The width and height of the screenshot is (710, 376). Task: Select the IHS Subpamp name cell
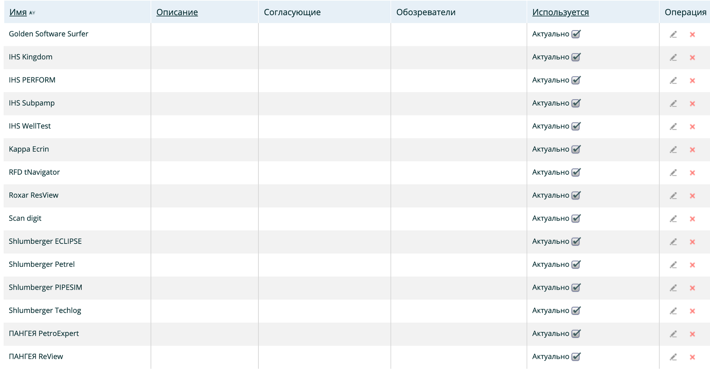77,103
